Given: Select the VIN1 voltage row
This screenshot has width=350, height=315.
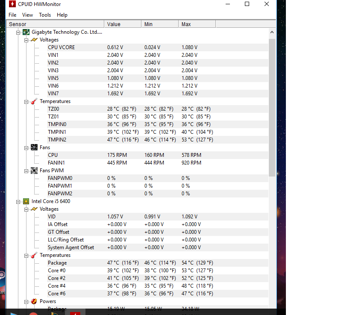Looking at the screenshot, I should tap(157, 55).
